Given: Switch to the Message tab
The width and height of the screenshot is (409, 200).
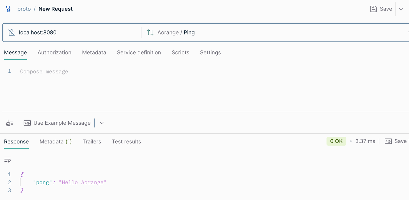Looking at the screenshot, I should 15,52.
